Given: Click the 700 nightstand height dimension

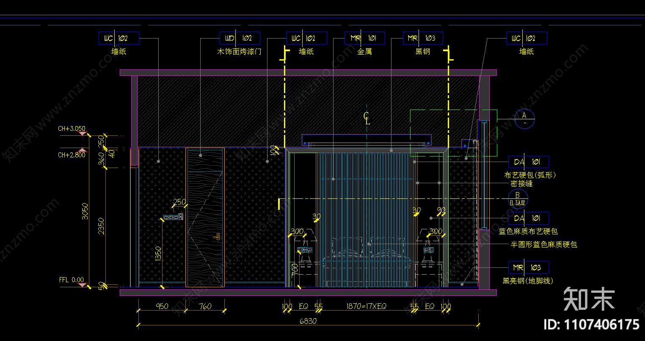Looking at the screenshot, I should 295,269.
